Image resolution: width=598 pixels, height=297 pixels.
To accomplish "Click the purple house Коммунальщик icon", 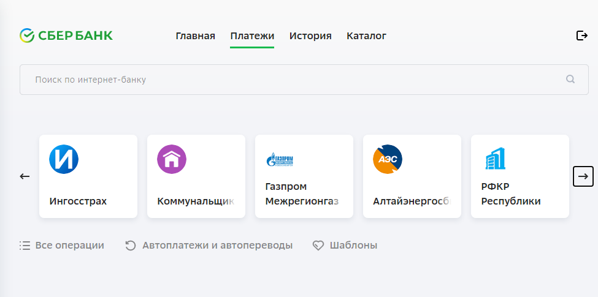I will (x=172, y=159).
